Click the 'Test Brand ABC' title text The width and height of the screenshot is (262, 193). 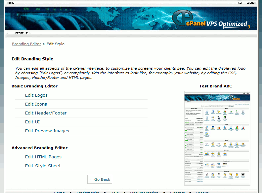(216, 86)
